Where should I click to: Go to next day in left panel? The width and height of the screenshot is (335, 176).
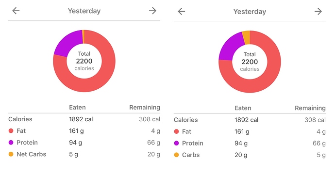pos(152,11)
